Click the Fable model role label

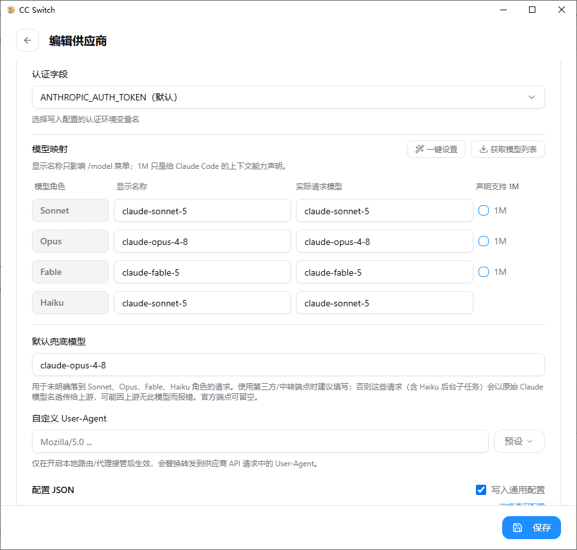(70, 272)
